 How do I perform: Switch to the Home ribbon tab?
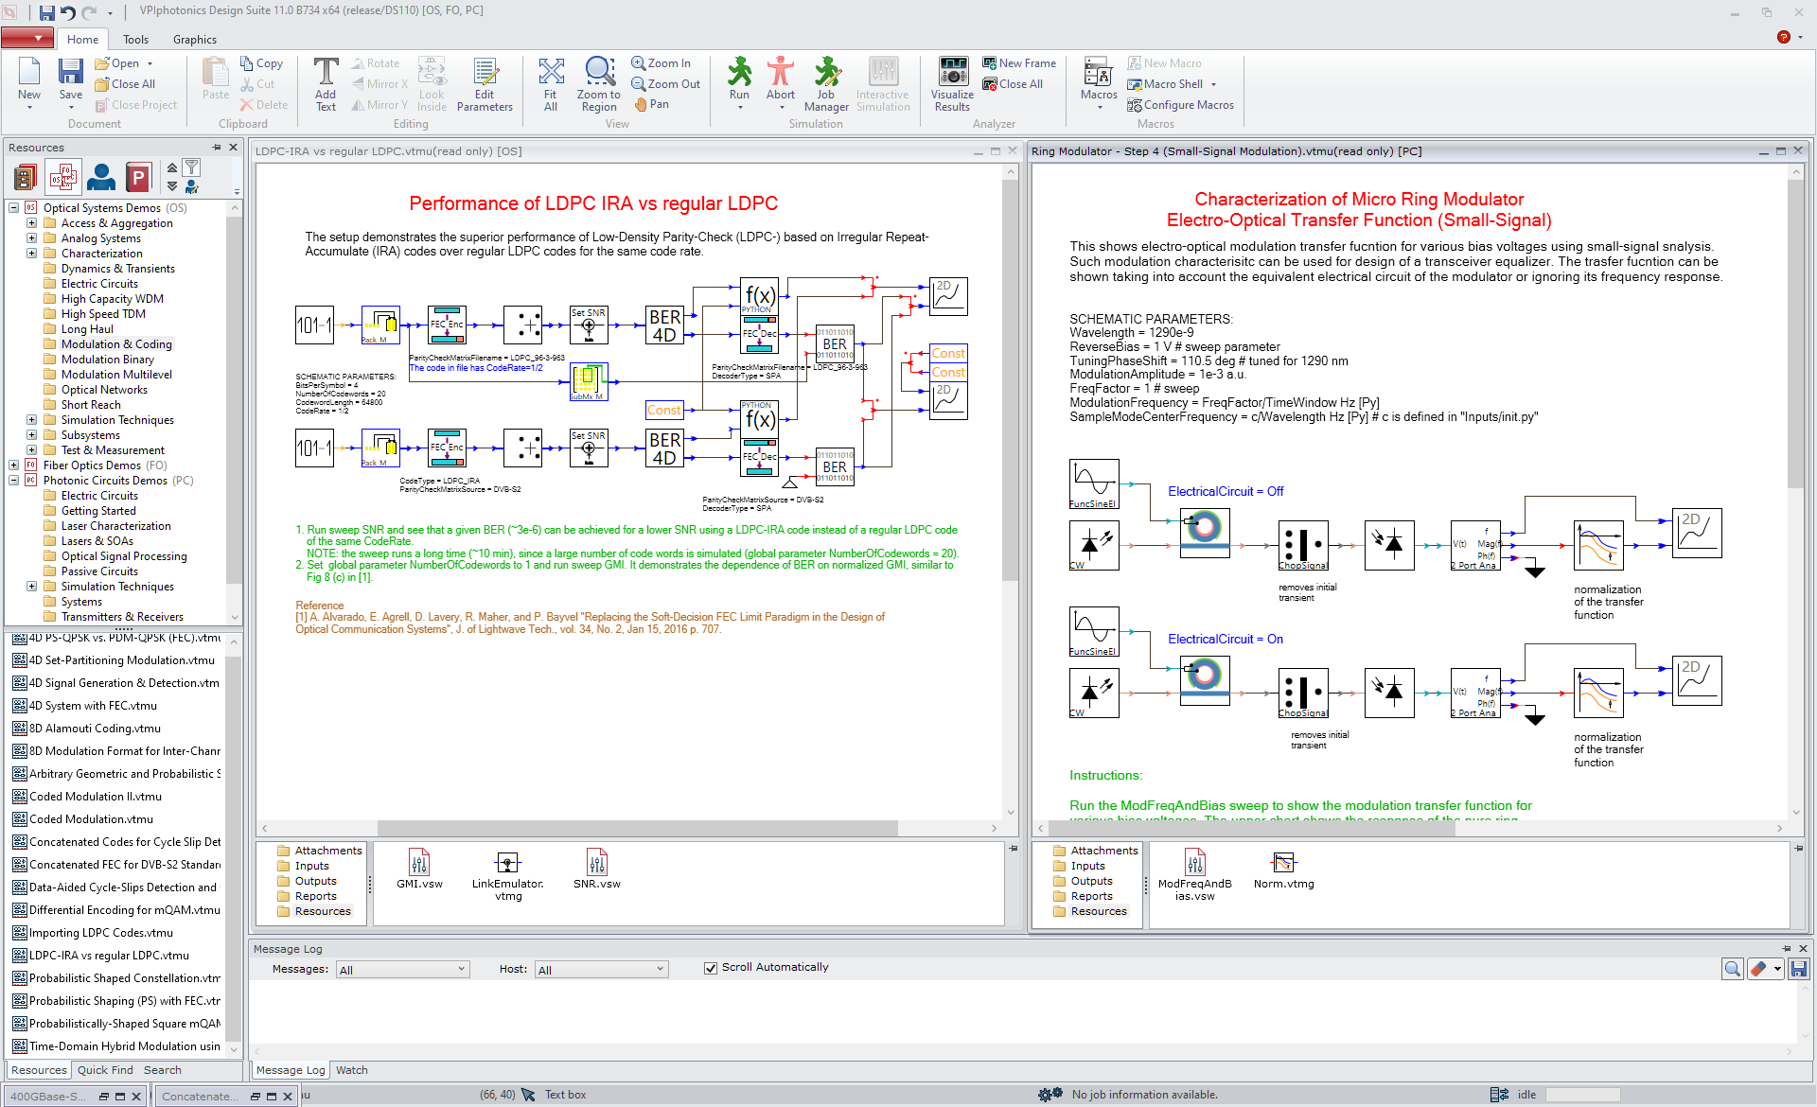(82, 40)
